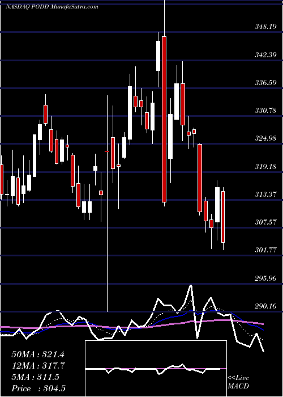
Task: Click the Price : 304.5 value
Action: pos(38,388)
